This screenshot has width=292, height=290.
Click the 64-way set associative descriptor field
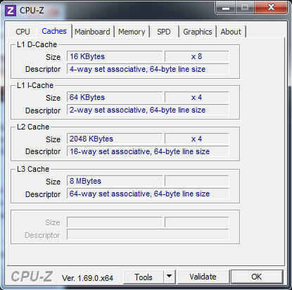click(148, 194)
